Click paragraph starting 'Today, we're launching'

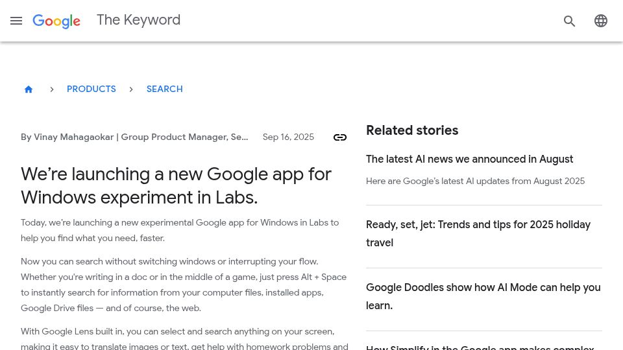(x=180, y=230)
